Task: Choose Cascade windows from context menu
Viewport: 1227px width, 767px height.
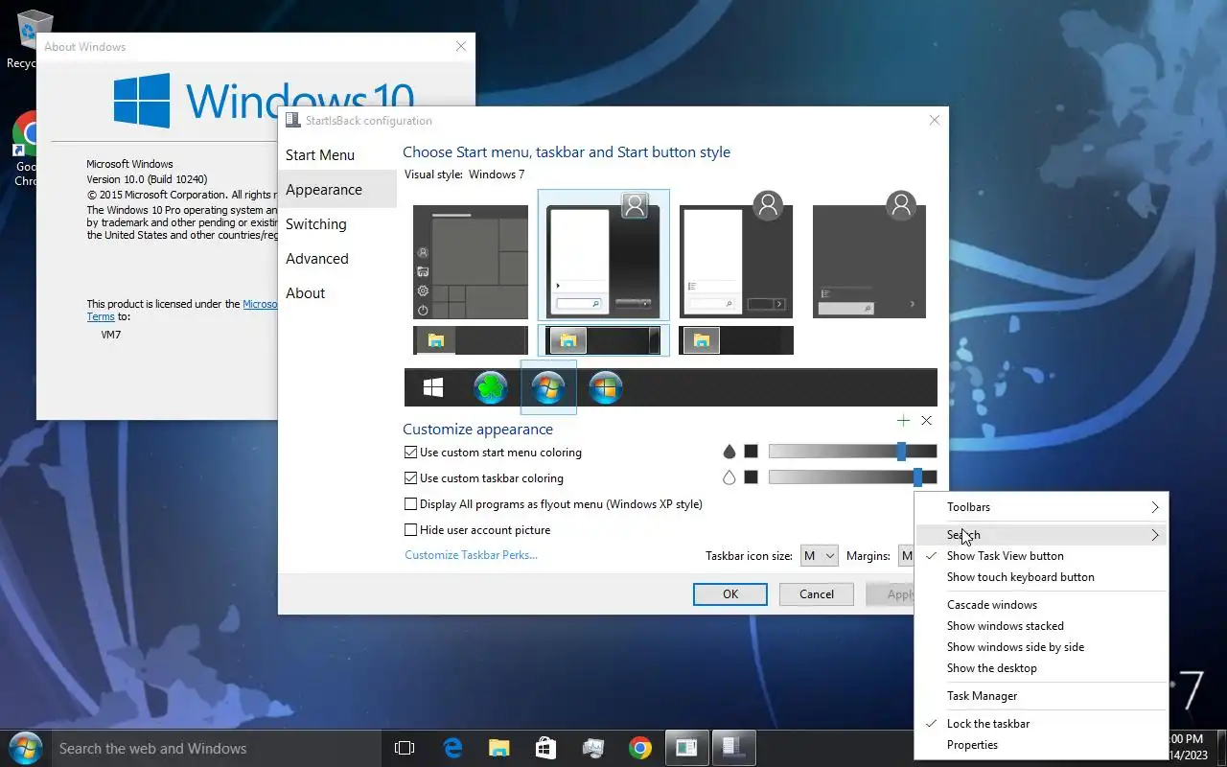Action: (x=1041, y=605)
